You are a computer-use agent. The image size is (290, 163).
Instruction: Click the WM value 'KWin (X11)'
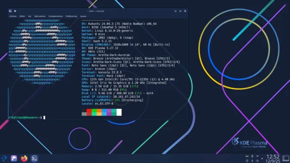click(x=97, y=51)
